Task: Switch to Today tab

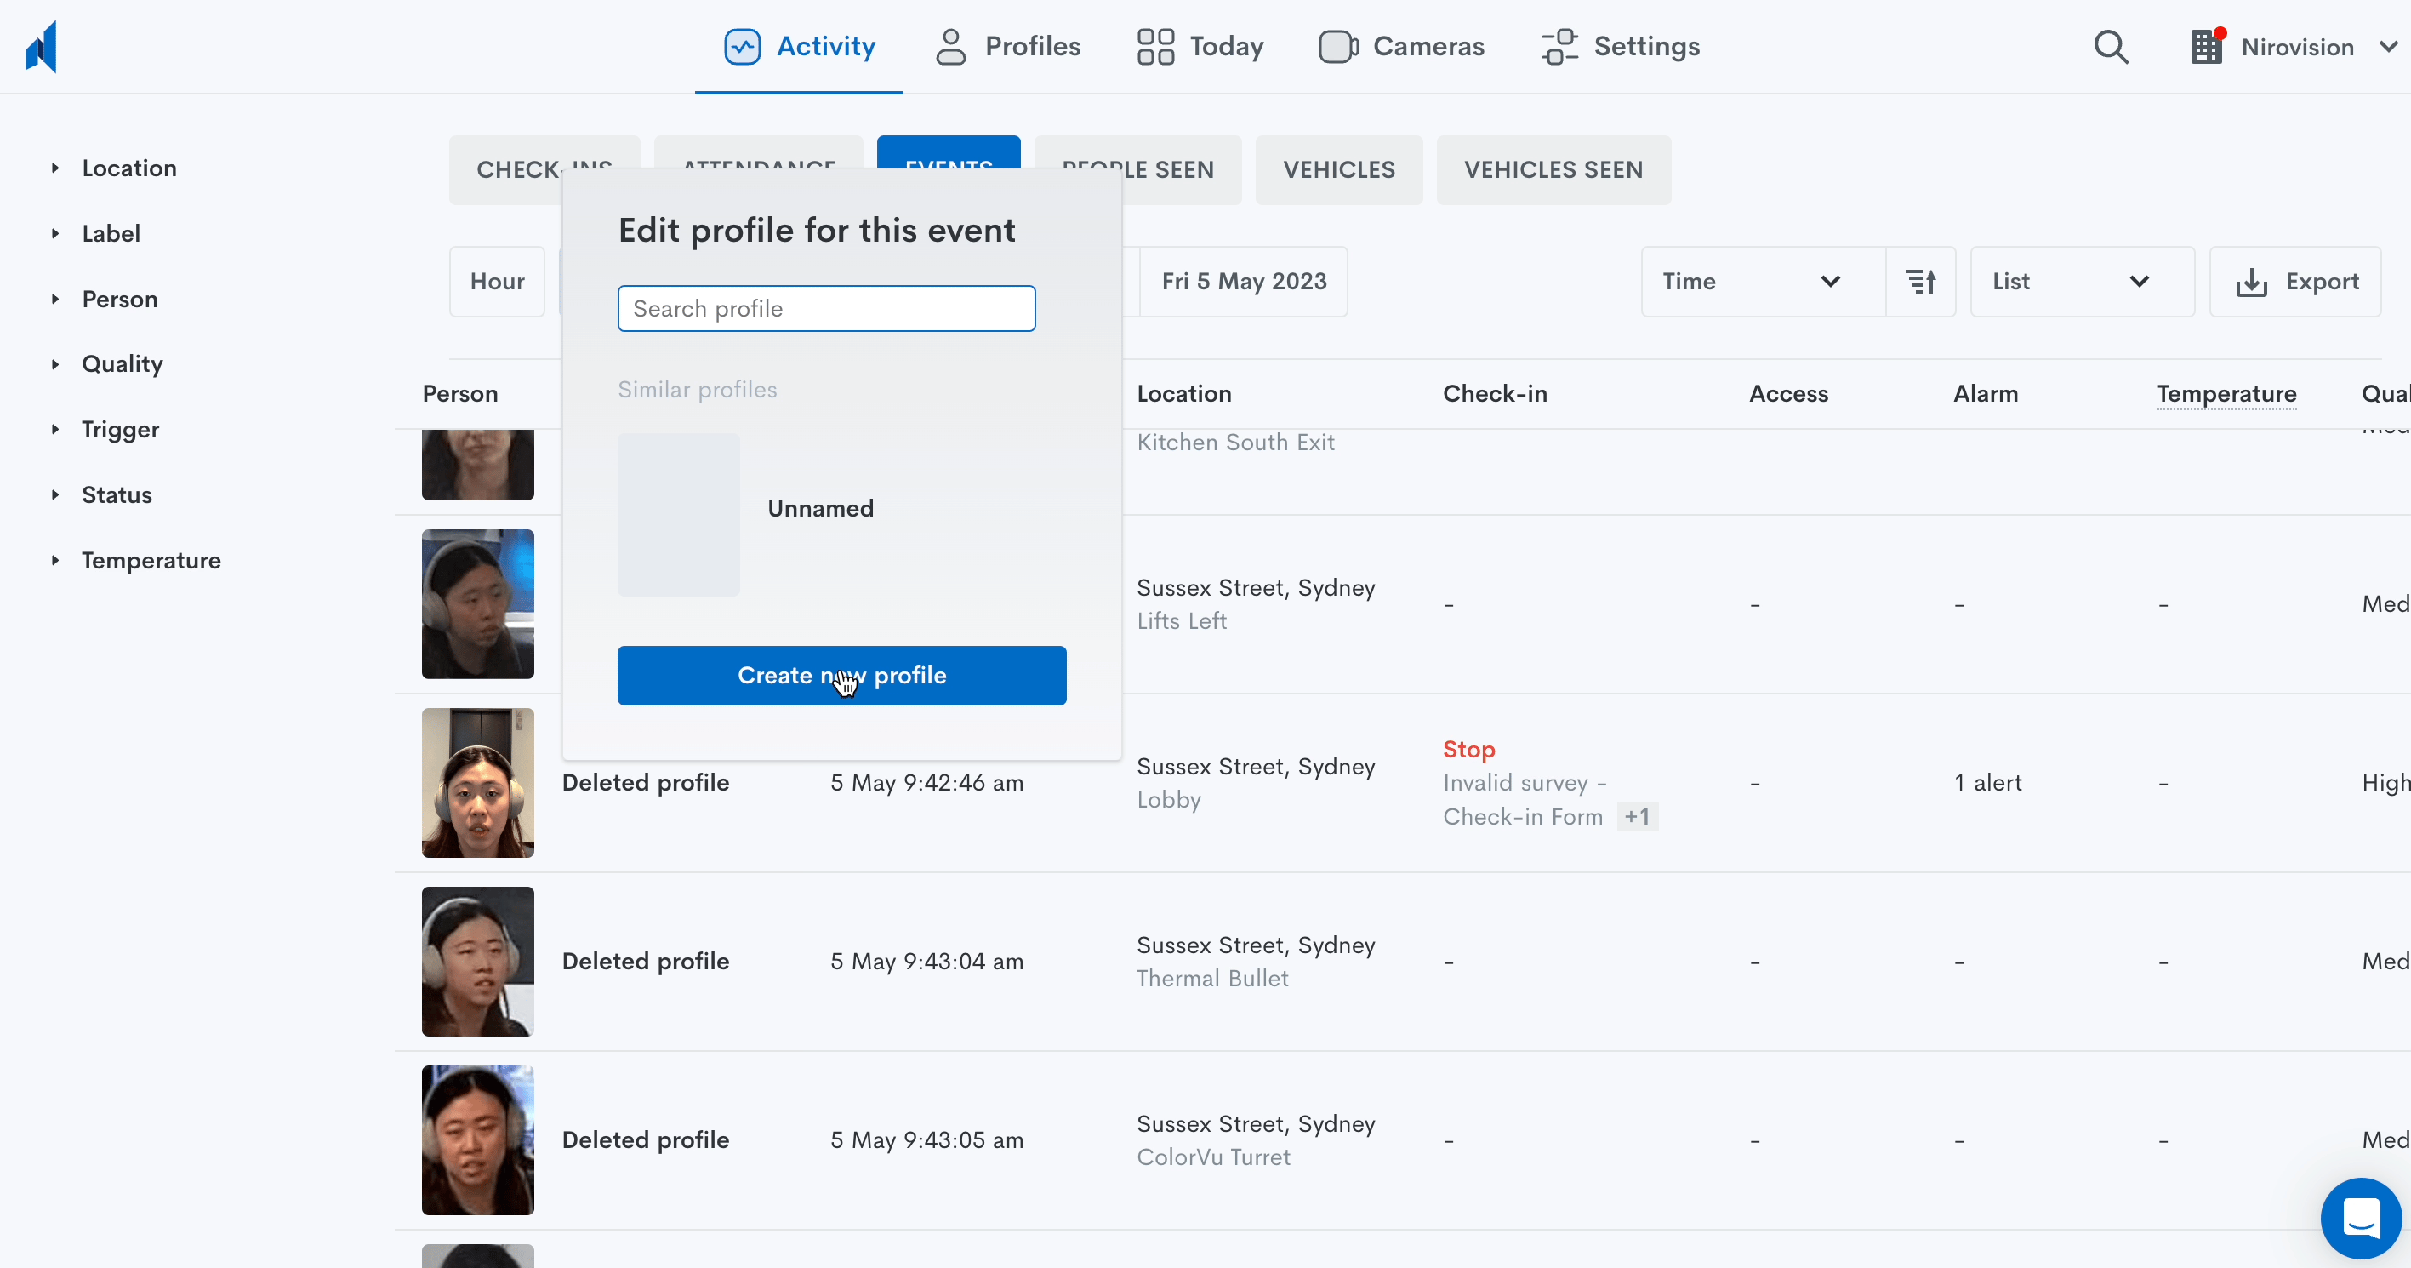Action: point(1200,47)
